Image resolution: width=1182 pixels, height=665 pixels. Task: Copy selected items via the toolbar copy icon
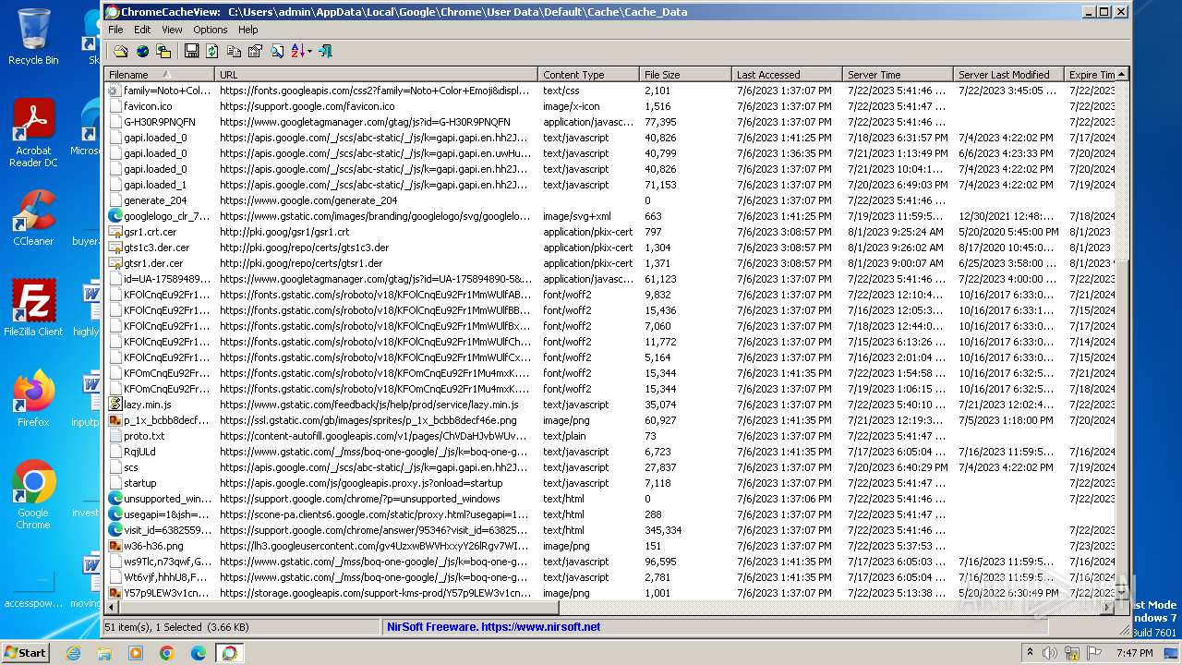234,52
